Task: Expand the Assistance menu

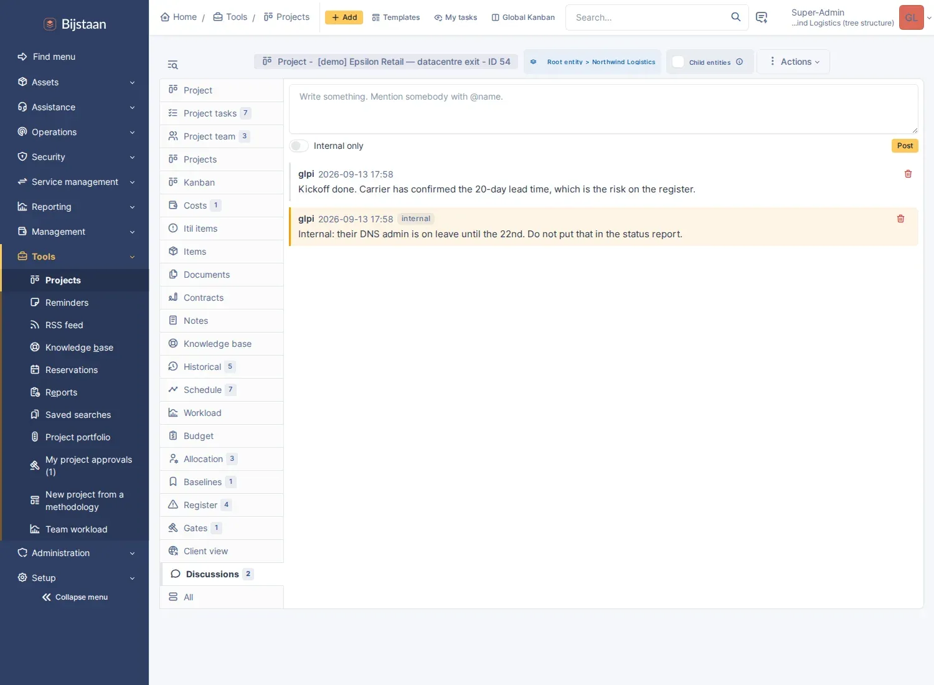Action: coord(75,107)
